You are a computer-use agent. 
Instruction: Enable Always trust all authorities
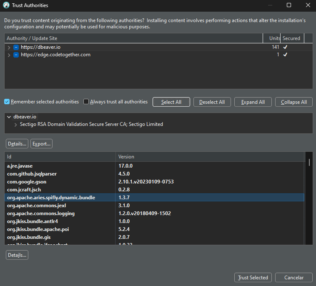pos(86,102)
